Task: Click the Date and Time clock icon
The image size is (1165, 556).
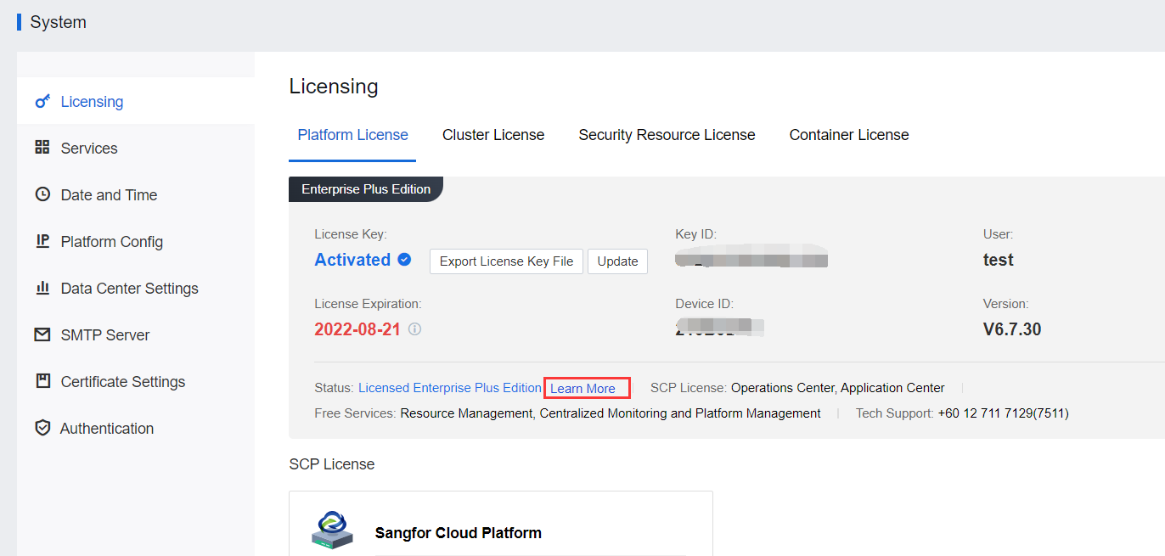Action: 42,194
